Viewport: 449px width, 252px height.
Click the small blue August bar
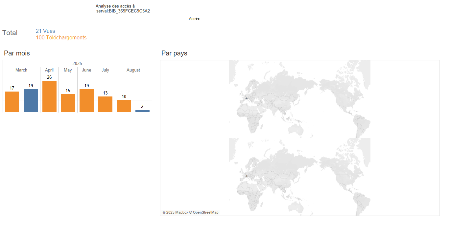point(142,111)
